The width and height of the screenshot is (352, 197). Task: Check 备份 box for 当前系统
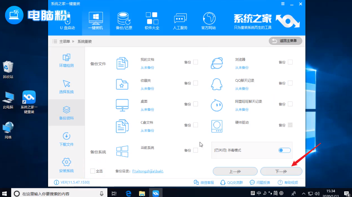point(195,150)
